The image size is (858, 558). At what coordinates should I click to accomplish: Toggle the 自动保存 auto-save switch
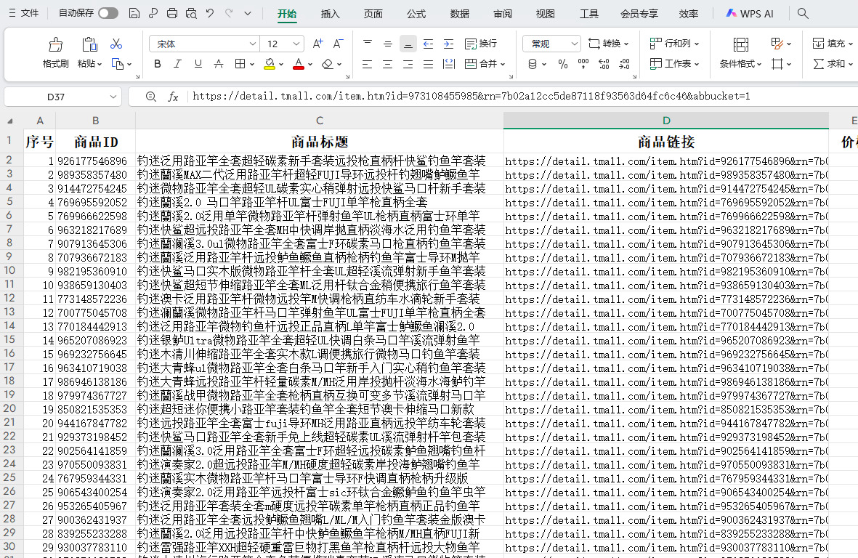[x=108, y=13]
